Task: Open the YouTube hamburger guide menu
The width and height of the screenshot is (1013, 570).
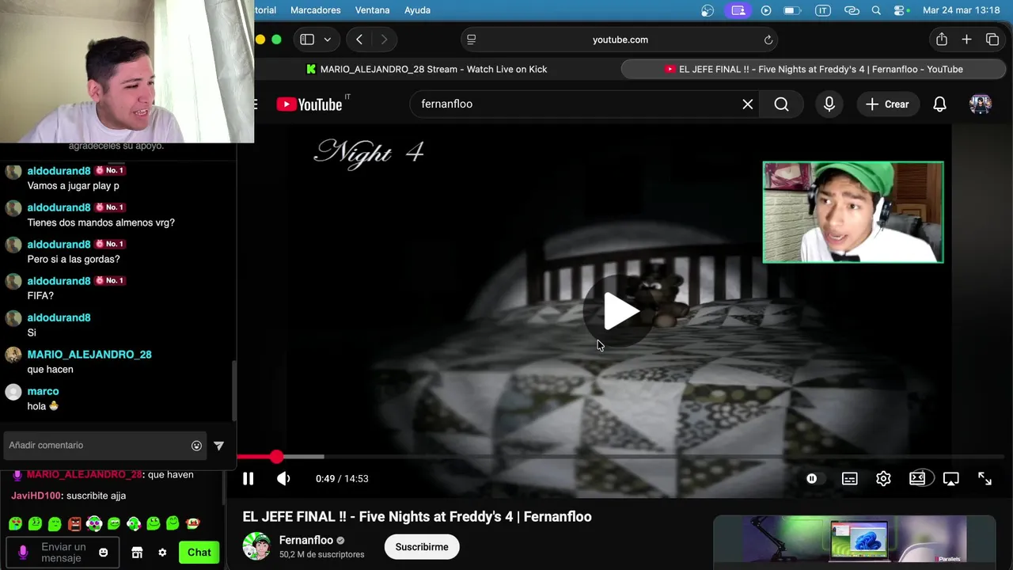Action: pos(255,104)
